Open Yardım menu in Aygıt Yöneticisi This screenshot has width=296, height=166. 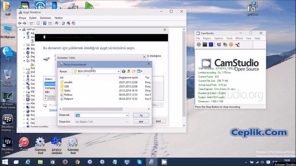[x=58, y=18]
